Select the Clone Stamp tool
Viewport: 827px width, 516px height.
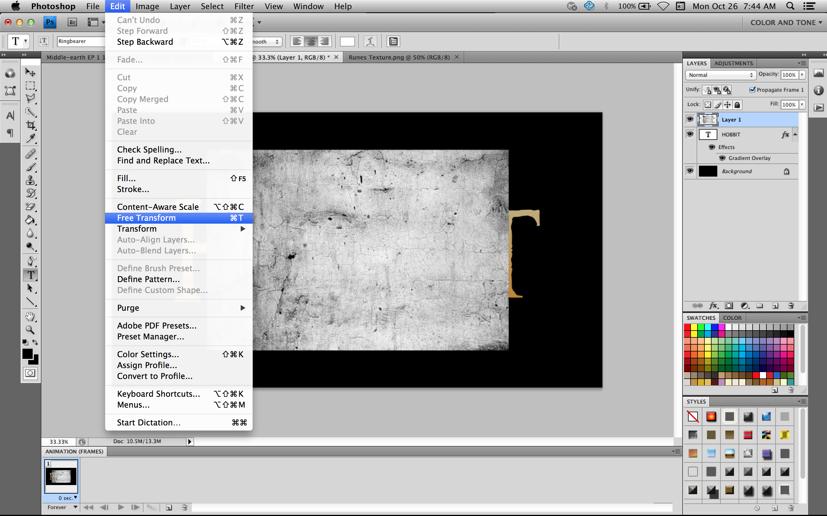click(30, 180)
